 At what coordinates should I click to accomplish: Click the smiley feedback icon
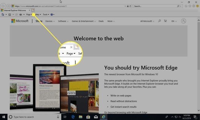[x=198, y=6]
